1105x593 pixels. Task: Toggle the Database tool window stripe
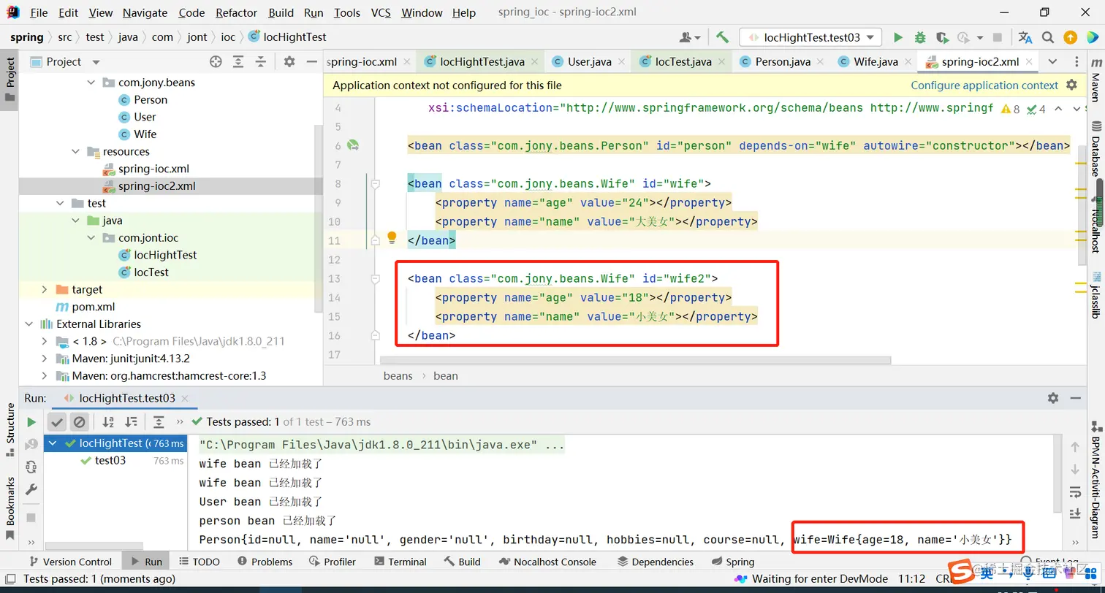[x=1095, y=150]
